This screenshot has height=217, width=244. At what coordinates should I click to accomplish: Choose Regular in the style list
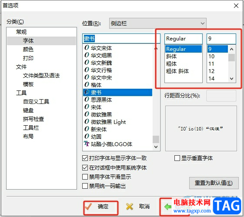point(184,49)
